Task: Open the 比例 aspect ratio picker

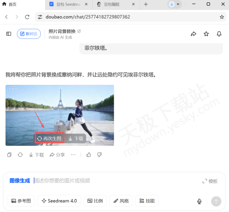Action: pyautogui.click(x=95, y=201)
